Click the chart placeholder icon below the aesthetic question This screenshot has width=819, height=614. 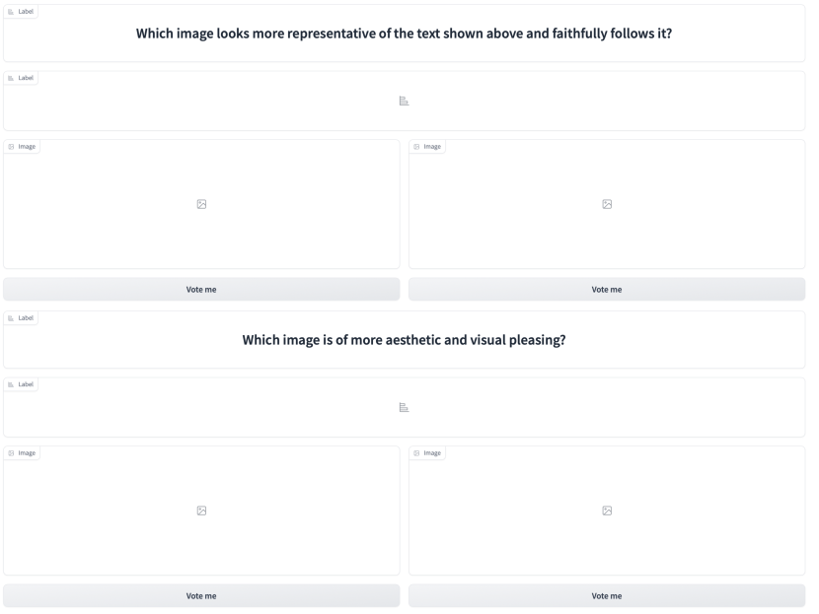coord(404,407)
